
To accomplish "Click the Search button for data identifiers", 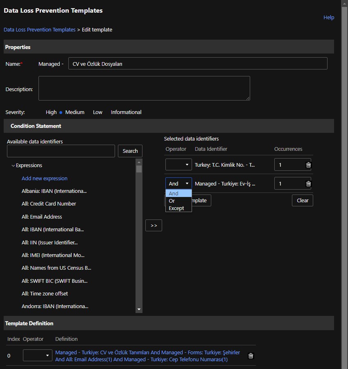I will click(x=130, y=151).
